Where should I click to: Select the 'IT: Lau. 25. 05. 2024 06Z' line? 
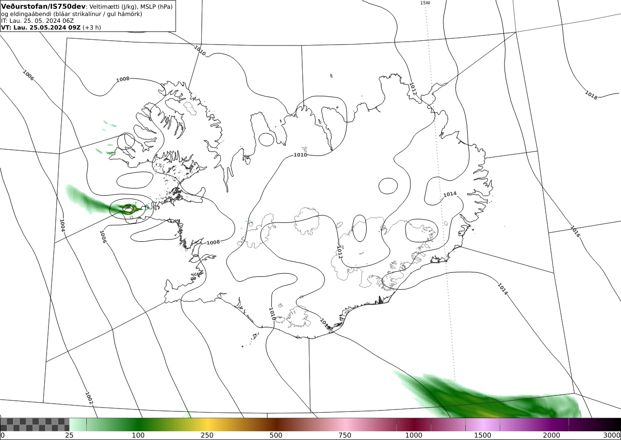coord(37,21)
